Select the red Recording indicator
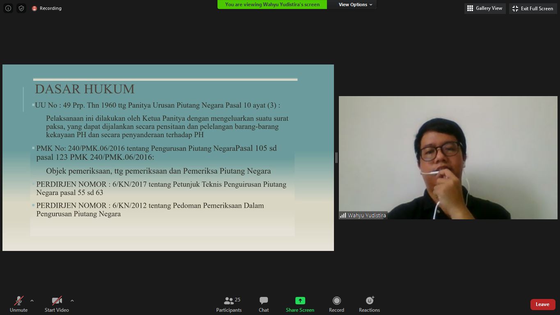 [x=47, y=8]
